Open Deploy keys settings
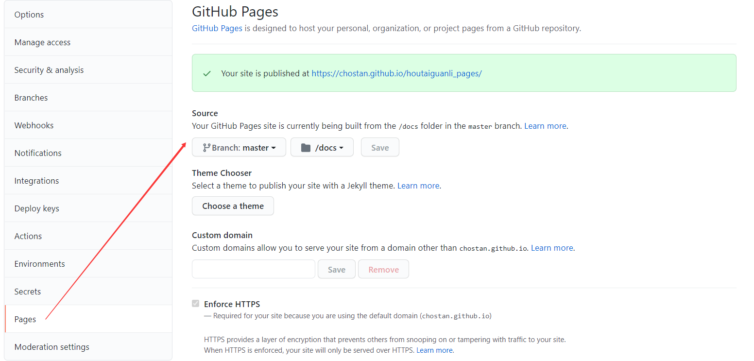This screenshot has height=361, width=754. [x=88, y=208]
